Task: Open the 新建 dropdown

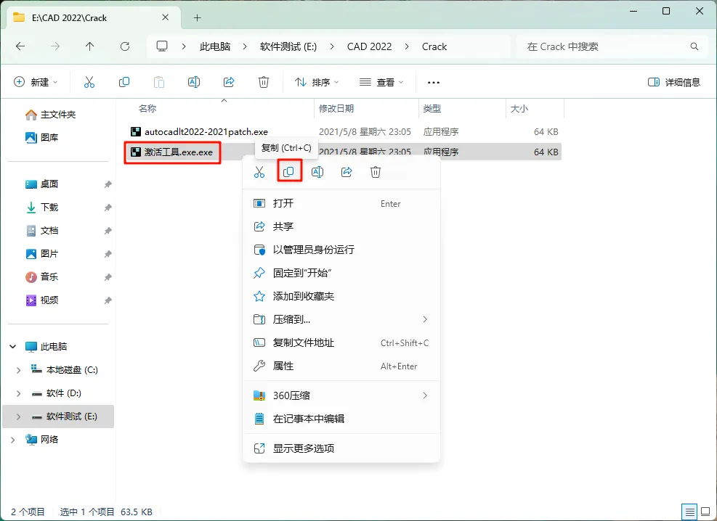Action: tap(36, 82)
